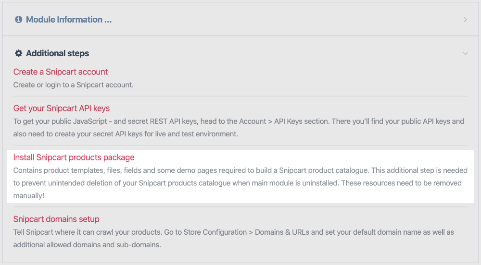Expand Module Information using the right chevron
Viewport: 481px width, 265px height.
coord(465,20)
